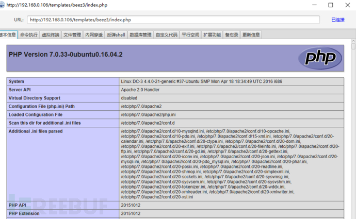Open the 基本信息 tab

click(x=8, y=35)
